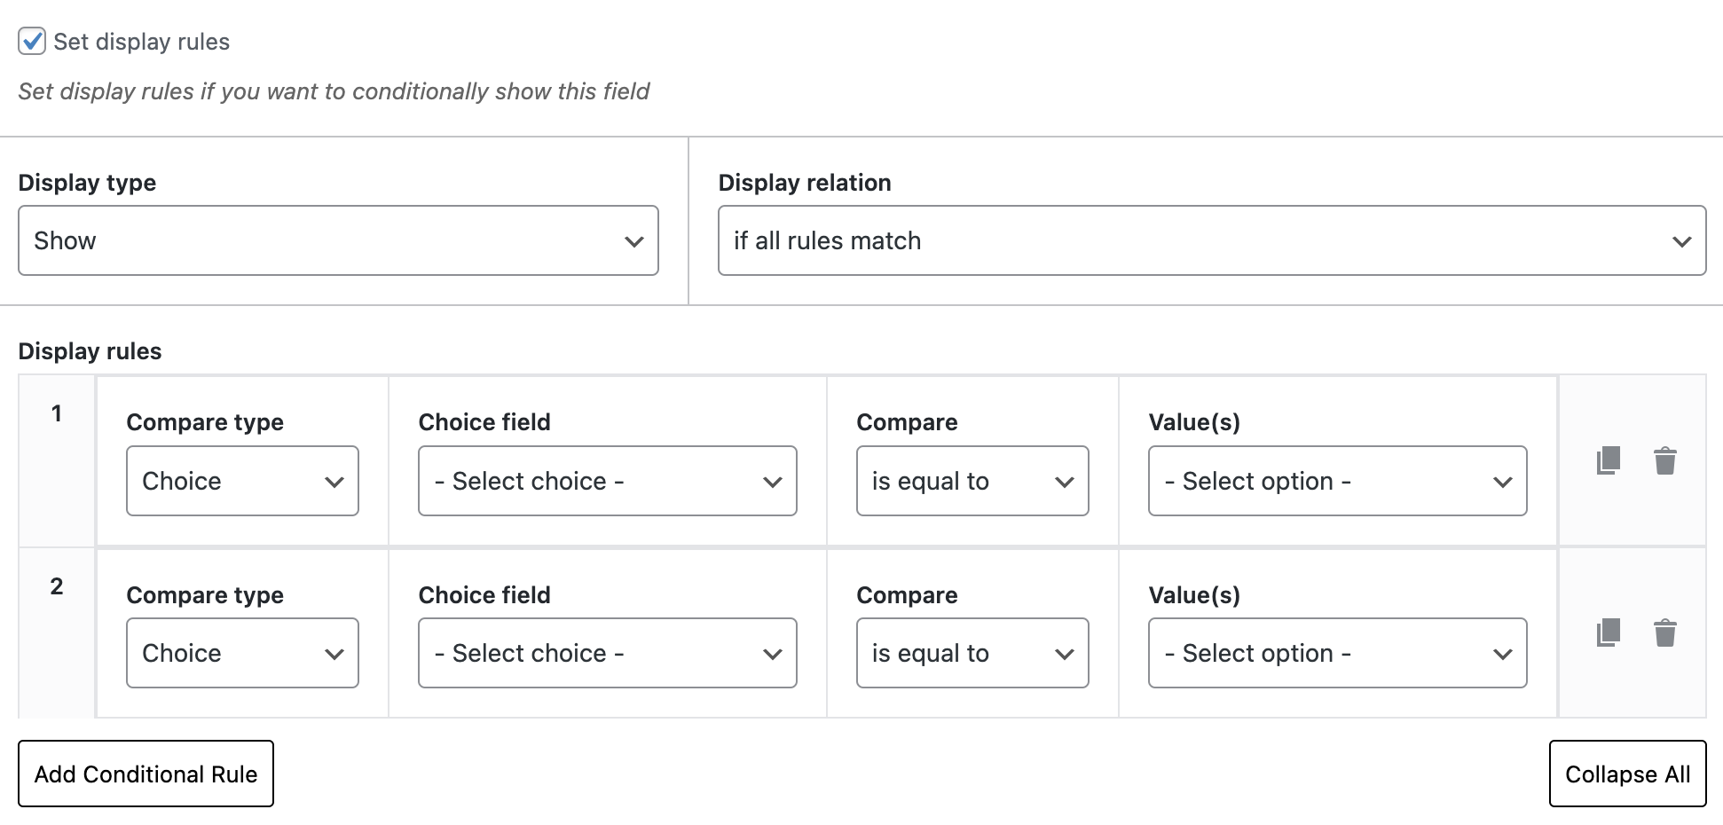
Task: Change Display type from Show to another option
Action: (337, 240)
